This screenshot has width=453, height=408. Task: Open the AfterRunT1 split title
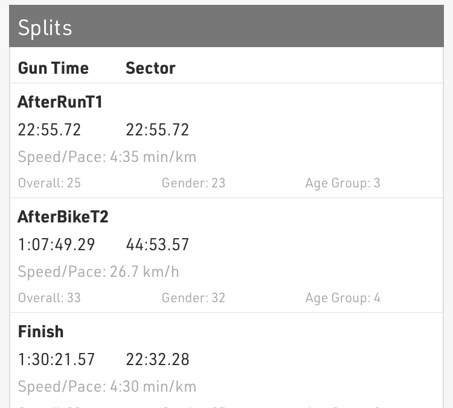coord(60,102)
